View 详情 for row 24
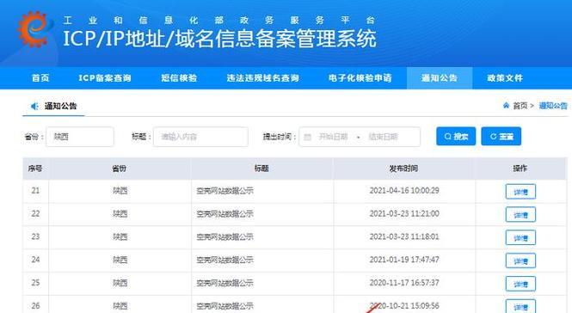This screenshot has height=313, width=572. pyautogui.click(x=520, y=261)
